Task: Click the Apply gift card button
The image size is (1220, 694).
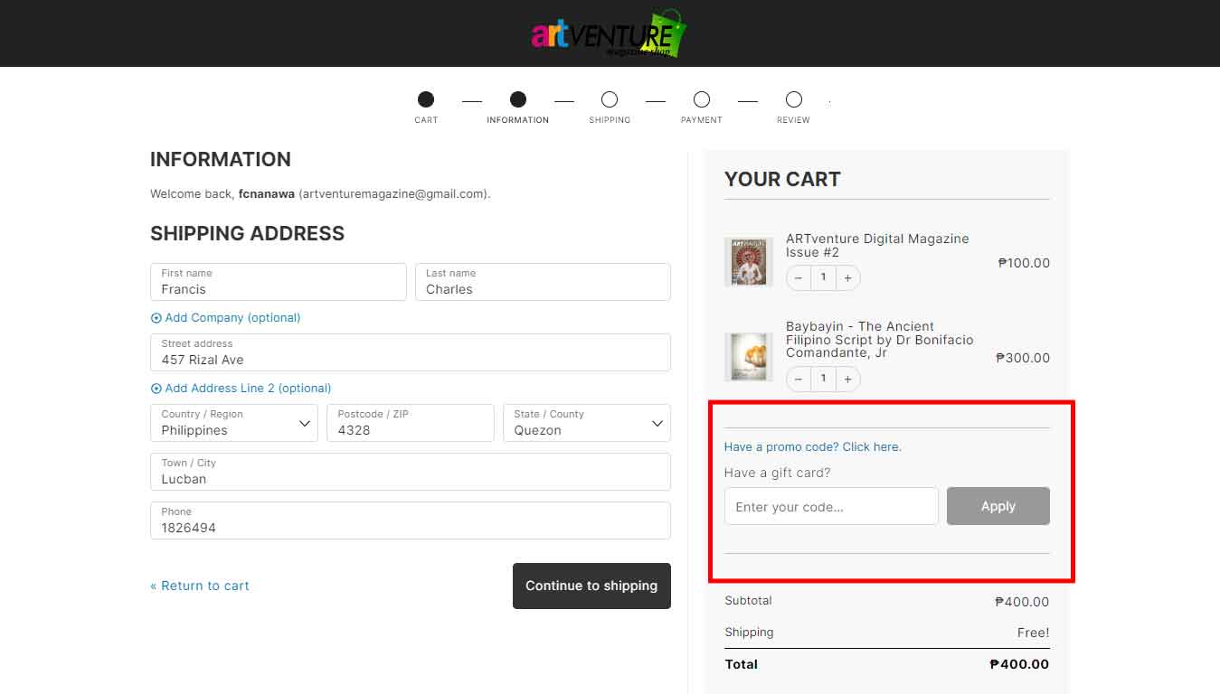Action: pyautogui.click(x=998, y=506)
